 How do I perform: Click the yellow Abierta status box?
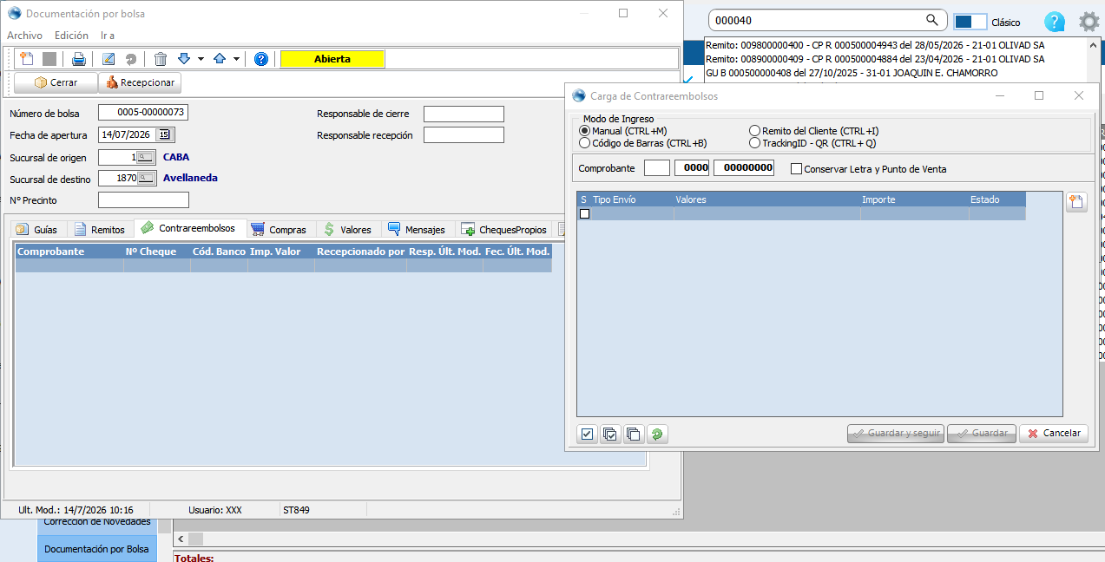[332, 59]
